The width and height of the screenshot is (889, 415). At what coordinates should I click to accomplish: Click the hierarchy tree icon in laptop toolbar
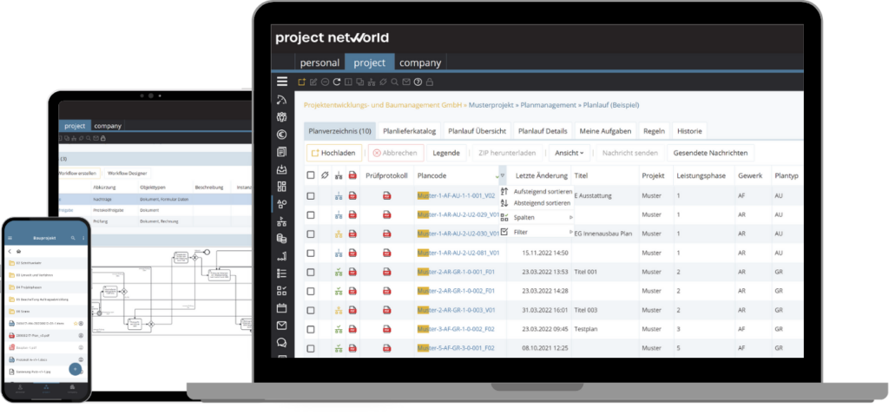(x=372, y=82)
